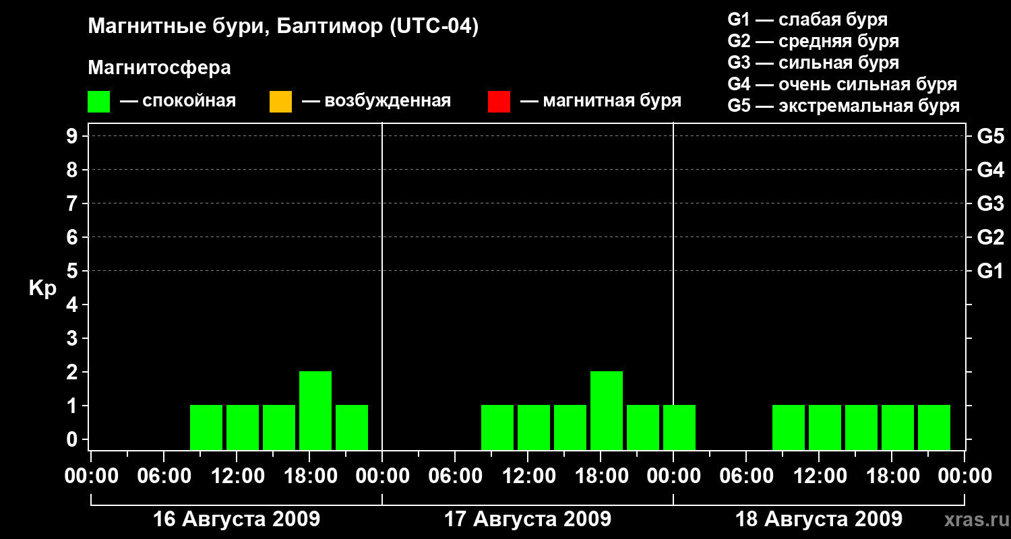Click the bar spanning midnight into 18 August
The width and height of the screenshot is (1011, 539).
click(679, 428)
